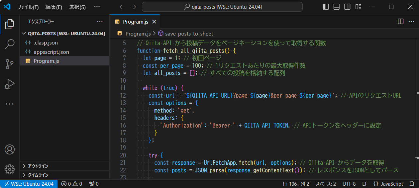Open the Run and Debug view
Image resolution: width=419 pixels, height=188 pixels.
pos(10,84)
